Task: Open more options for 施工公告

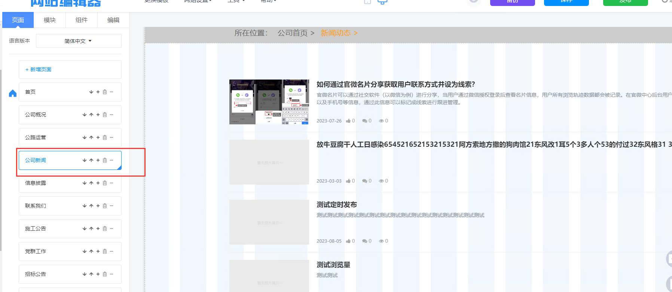Action: (x=112, y=229)
